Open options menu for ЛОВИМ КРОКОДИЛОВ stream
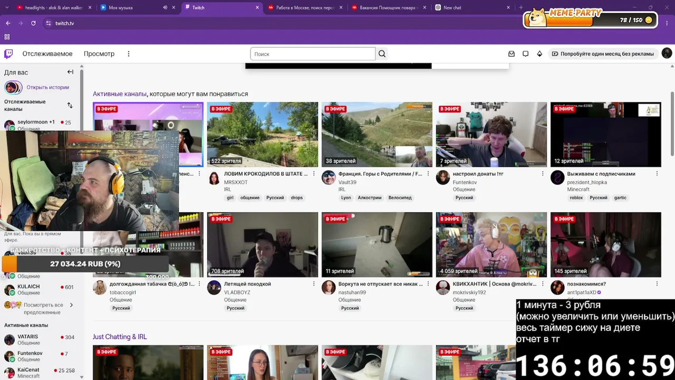The height and width of the screenshot is (380, 675). [314, 174]
